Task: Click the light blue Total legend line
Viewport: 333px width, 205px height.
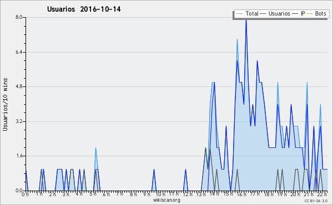Action: coord(239,14)
